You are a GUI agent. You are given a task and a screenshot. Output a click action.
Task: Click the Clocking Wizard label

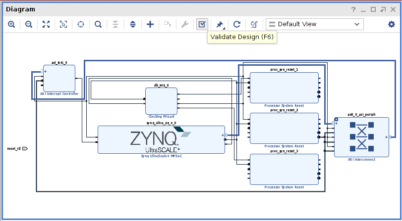161,116
